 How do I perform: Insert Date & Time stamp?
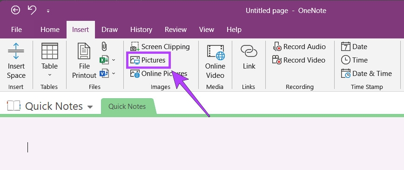[366, 74]
